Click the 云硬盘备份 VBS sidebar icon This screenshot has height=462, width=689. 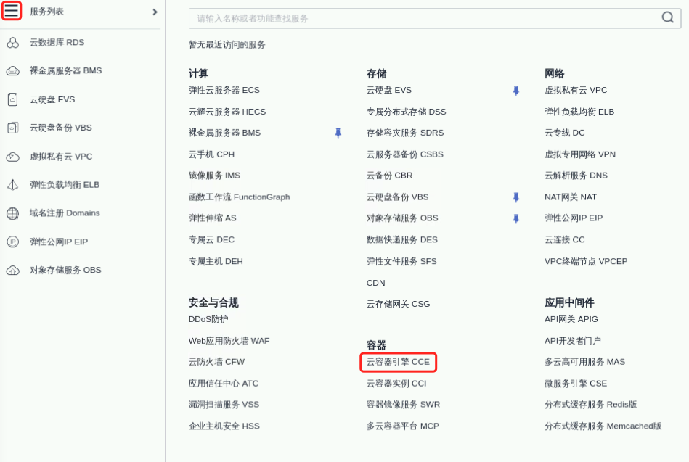12,128
